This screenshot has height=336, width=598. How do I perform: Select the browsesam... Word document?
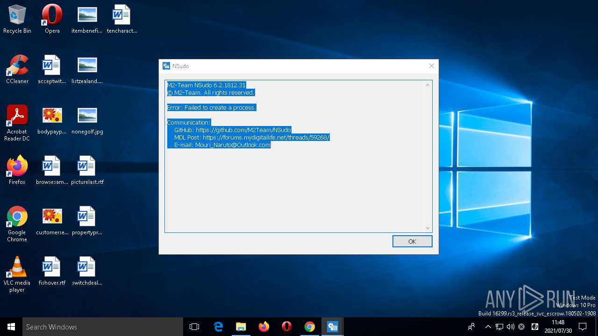click(x=52, y=171)
